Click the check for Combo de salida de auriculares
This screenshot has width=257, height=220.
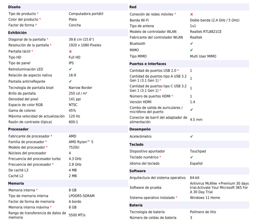pos(192,110)
